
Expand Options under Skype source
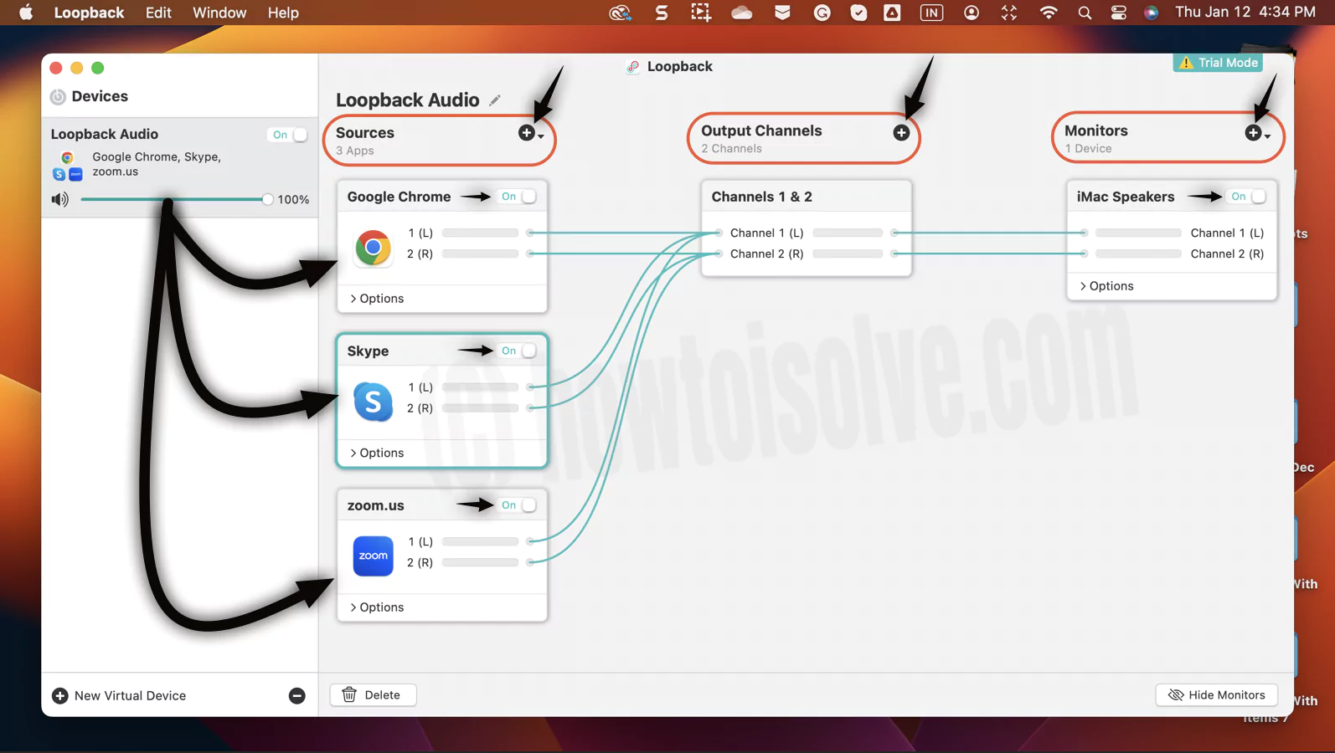(377, 453)
